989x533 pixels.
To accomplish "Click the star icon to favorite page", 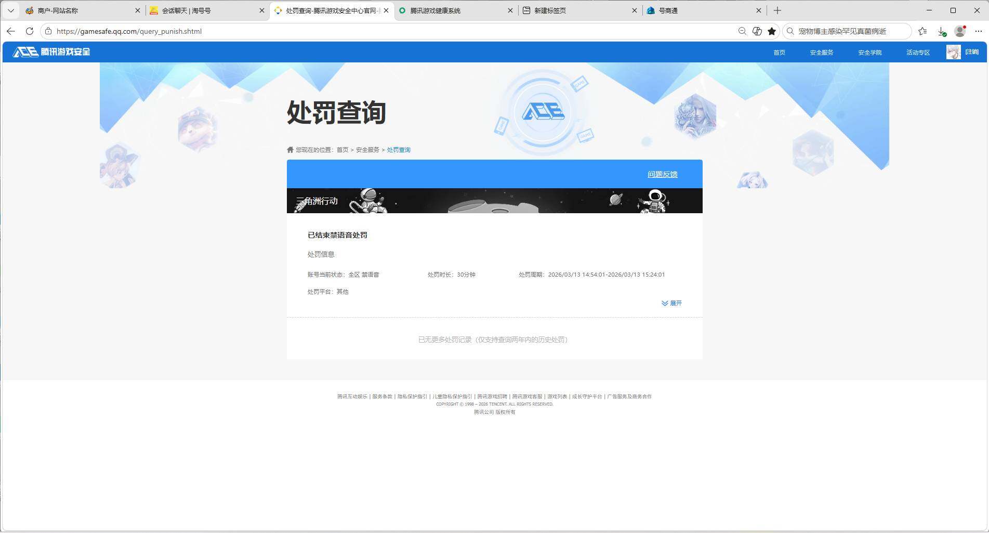I will click(x=772, y=31).
